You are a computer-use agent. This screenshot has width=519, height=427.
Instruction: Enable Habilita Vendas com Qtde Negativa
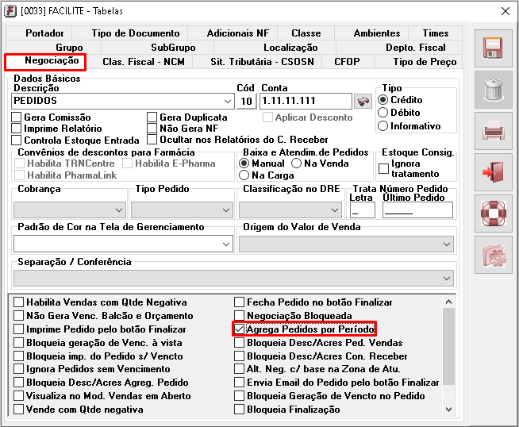pyautogui.click(x=18, y=302)
